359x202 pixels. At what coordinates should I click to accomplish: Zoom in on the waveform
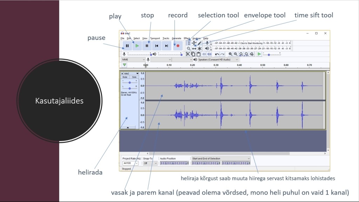point(230,54)
